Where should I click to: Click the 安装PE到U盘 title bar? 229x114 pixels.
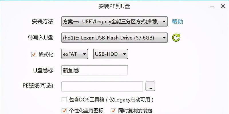[114, 6]
